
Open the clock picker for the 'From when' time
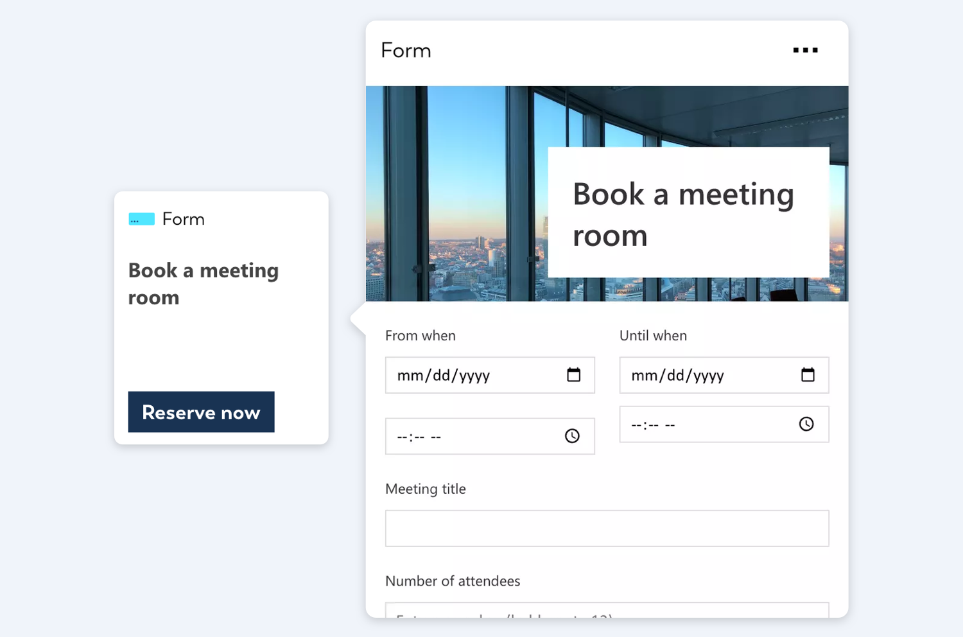[571, 436]
